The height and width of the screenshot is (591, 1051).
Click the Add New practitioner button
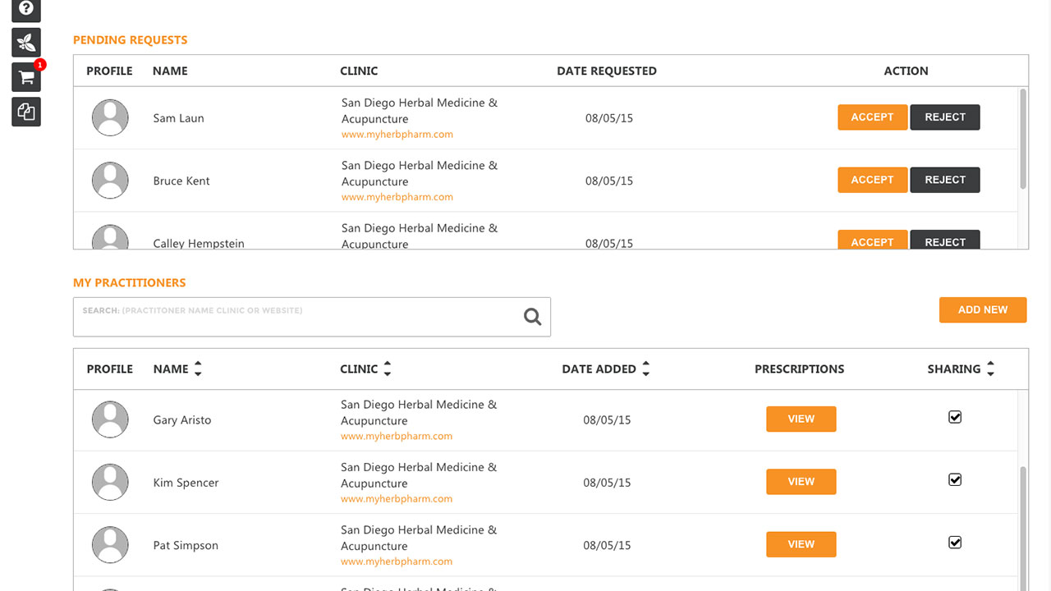click(983, 309)
